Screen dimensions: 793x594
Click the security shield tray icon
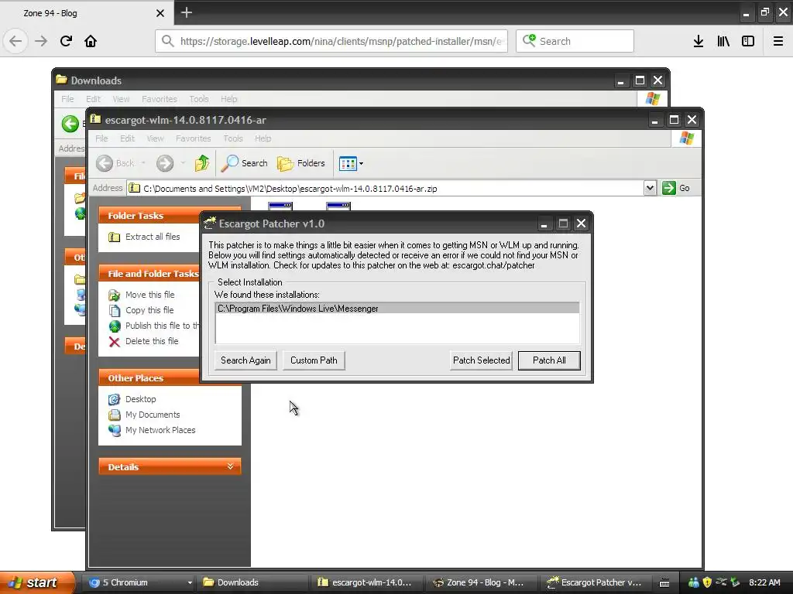(x=707, y=582)
